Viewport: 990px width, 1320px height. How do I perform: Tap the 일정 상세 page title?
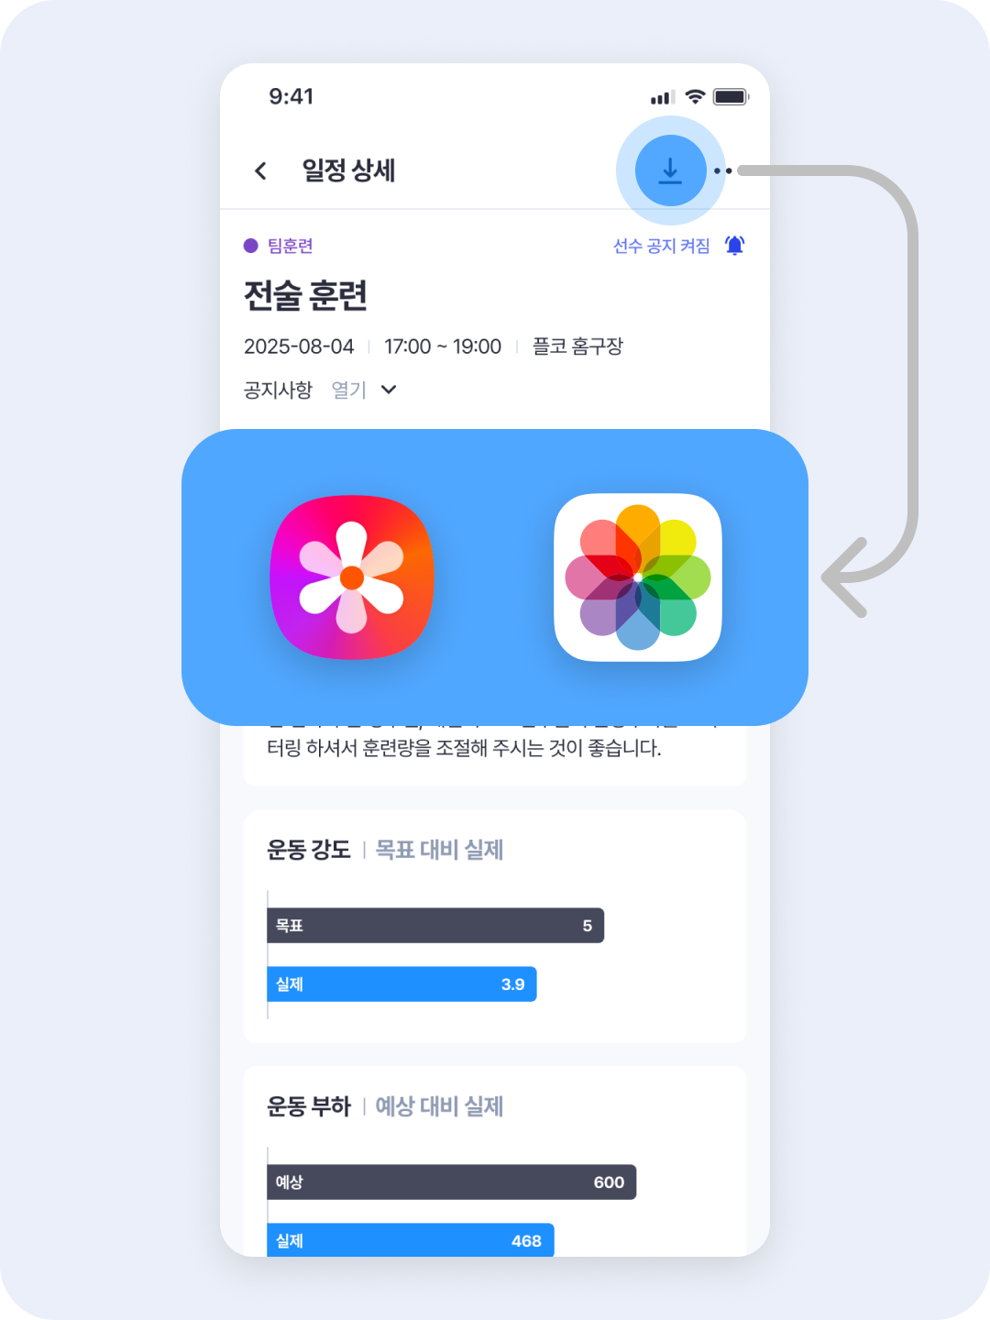tap(348, 170)
